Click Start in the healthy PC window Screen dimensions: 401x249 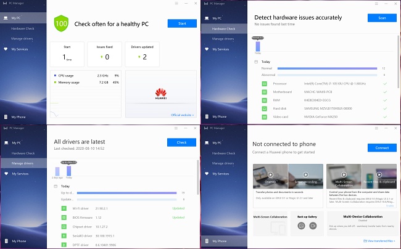(182, 23)
